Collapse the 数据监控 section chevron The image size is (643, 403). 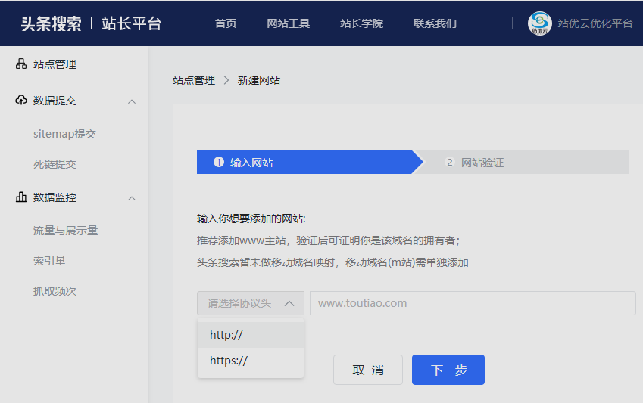(132, 198)
